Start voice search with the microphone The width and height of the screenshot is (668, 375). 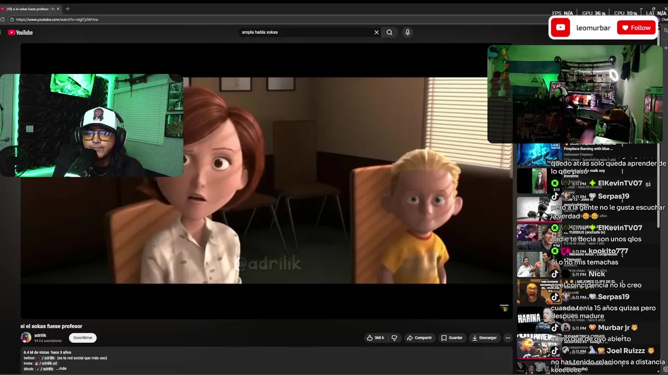point(408,32)
